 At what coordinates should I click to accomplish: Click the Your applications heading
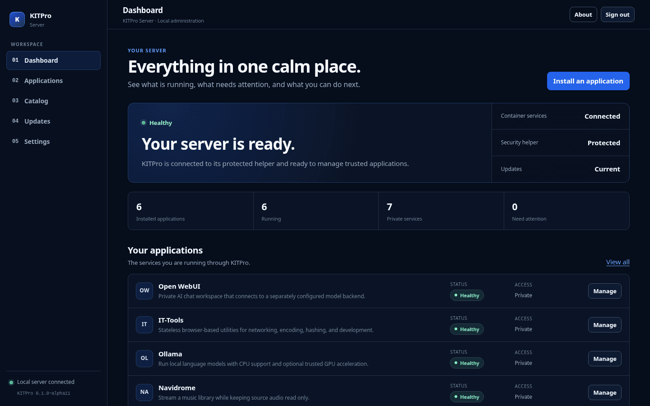(165, 250)
